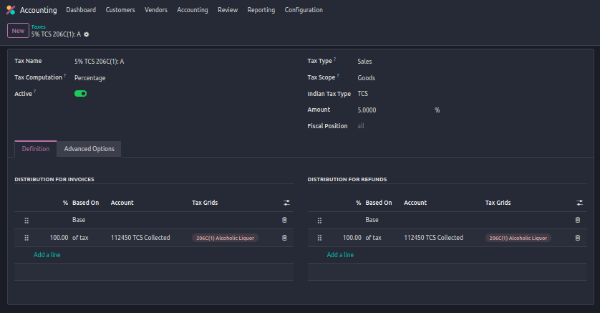Go back via the Taxes breadcrumb link
The image size is (600, 313).
pos(39,27)
